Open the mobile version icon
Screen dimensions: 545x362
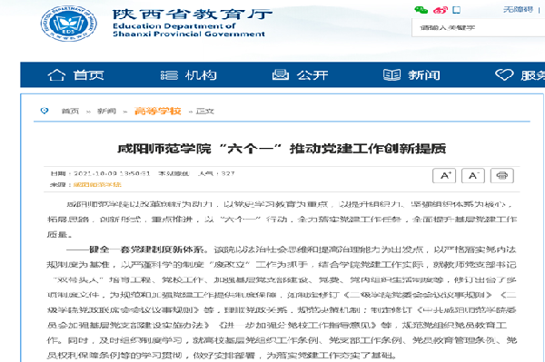pyautogui.click(x=457, y=10)
